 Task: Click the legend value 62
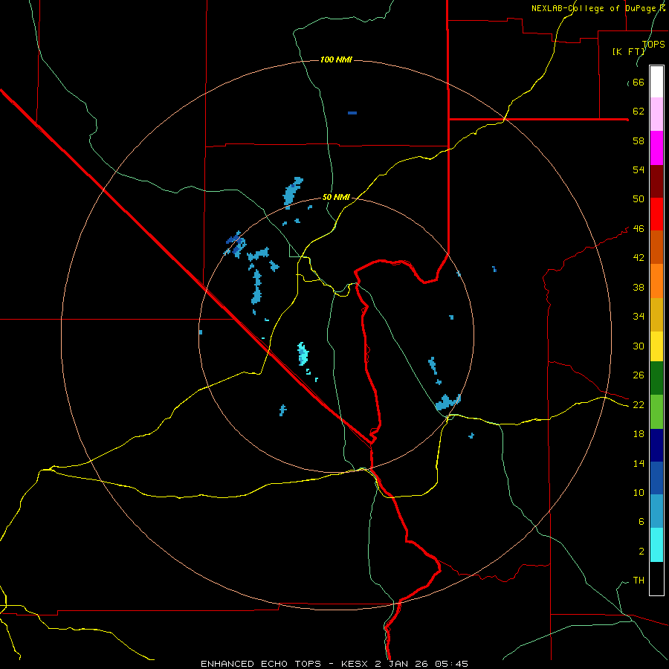click(639, 111)
